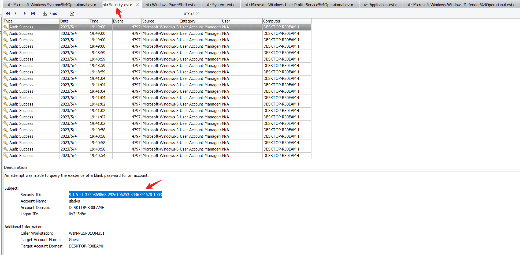The height and width of the screenshot is (255, 520).
Task: Sort by the Event column header
Action: (127, 21)
